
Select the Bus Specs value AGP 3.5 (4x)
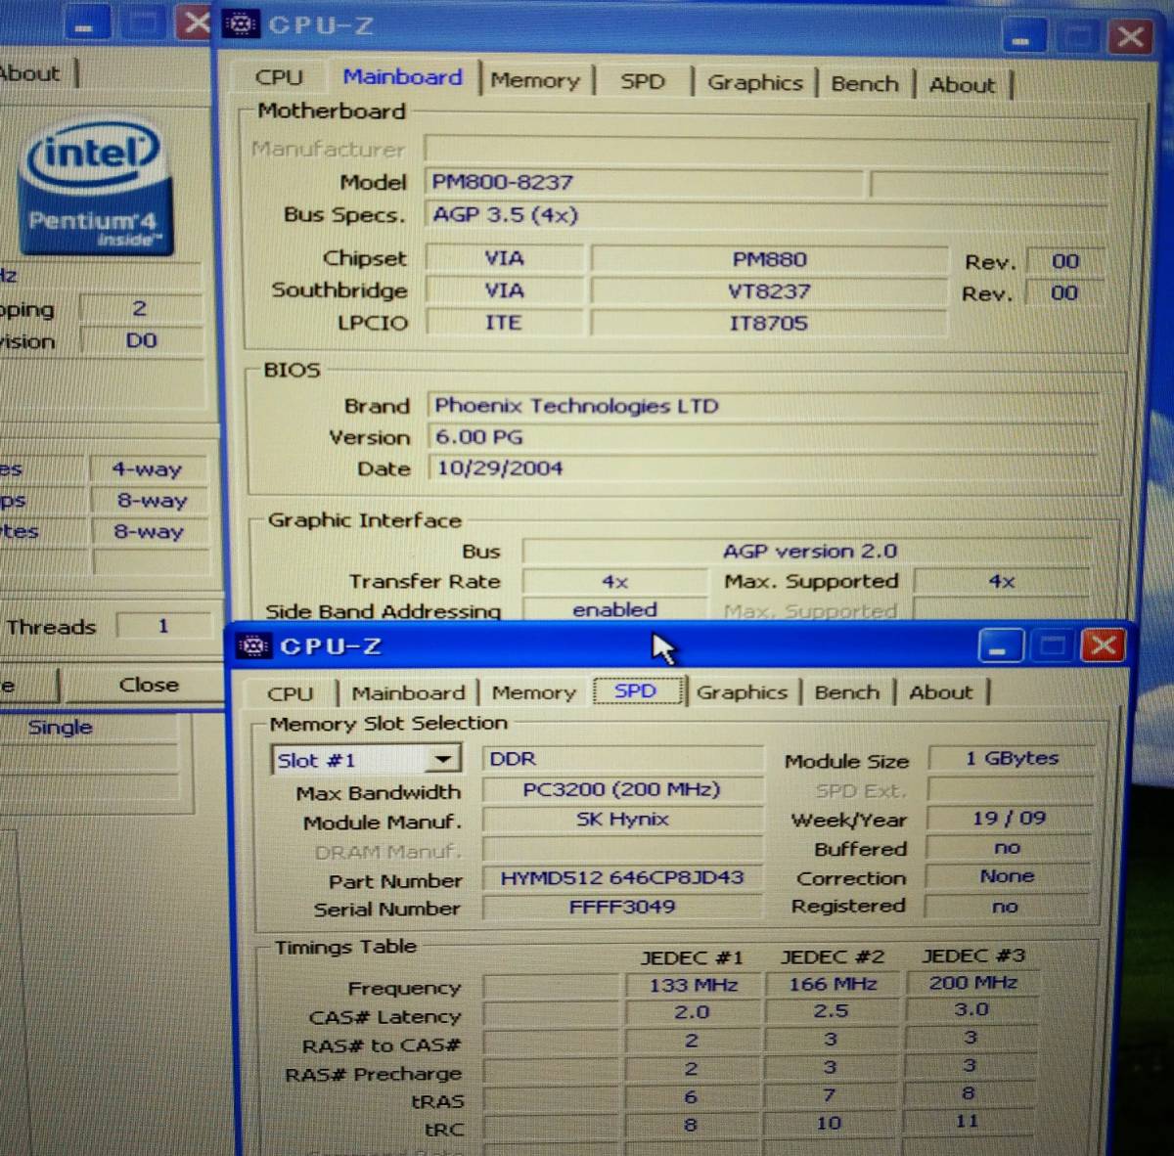(765, 214)
